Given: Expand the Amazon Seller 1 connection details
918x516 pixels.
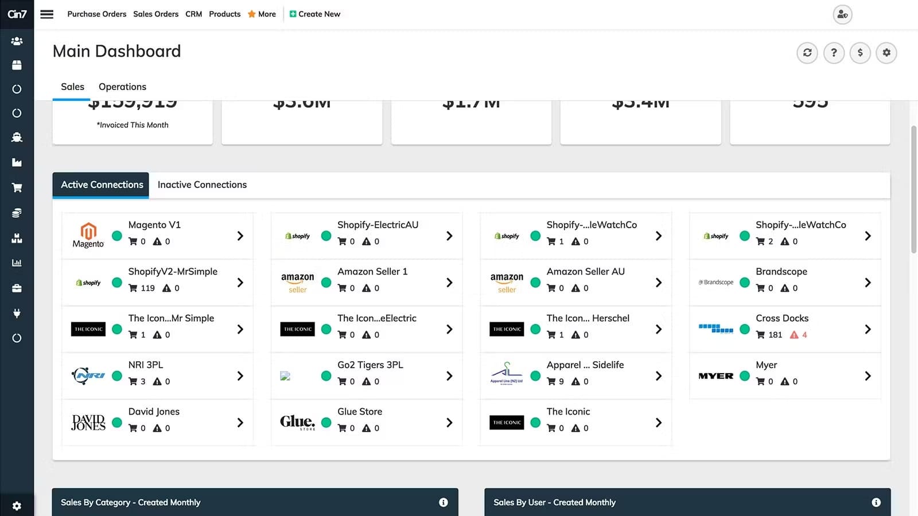Looking at the screenshot, I should click(449, 282).
